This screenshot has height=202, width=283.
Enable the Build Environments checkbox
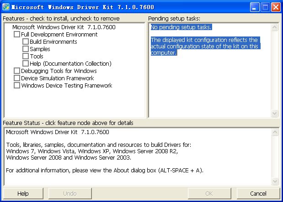[x=26, y=41]
